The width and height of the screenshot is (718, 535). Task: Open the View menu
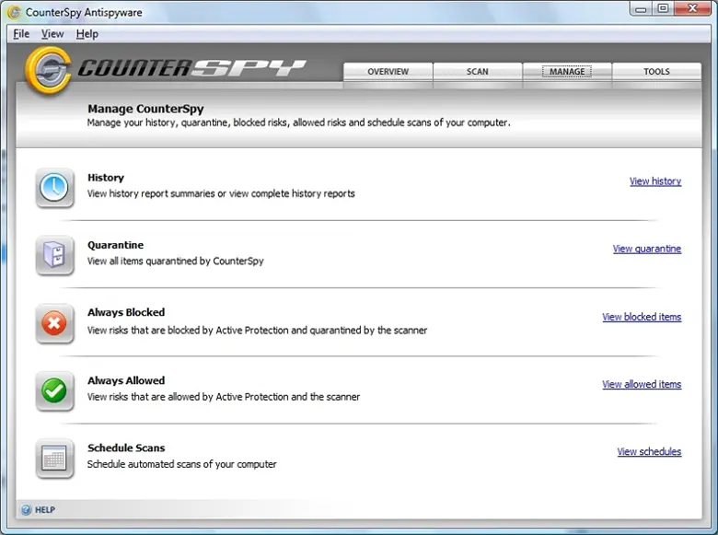pyautogui.click(x=52, y=34)
